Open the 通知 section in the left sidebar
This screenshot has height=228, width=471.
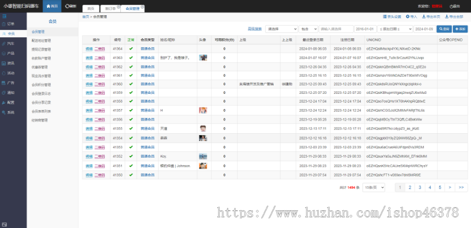(8, 93)
